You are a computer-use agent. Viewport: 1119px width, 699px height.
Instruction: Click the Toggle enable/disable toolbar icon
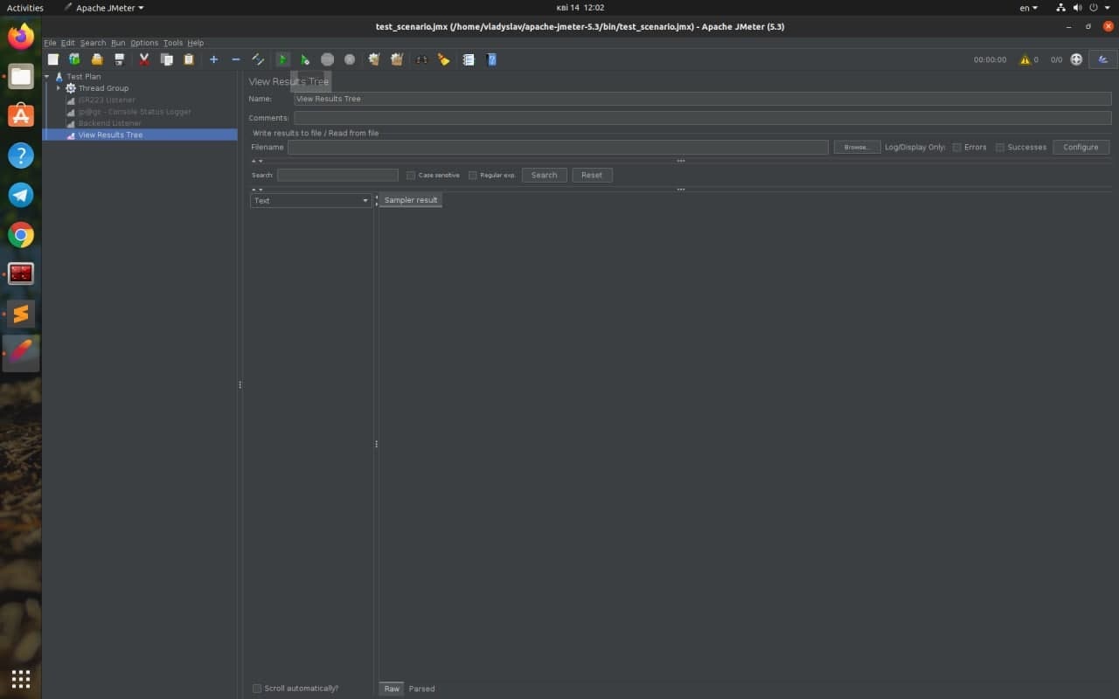tap(258, 59)
